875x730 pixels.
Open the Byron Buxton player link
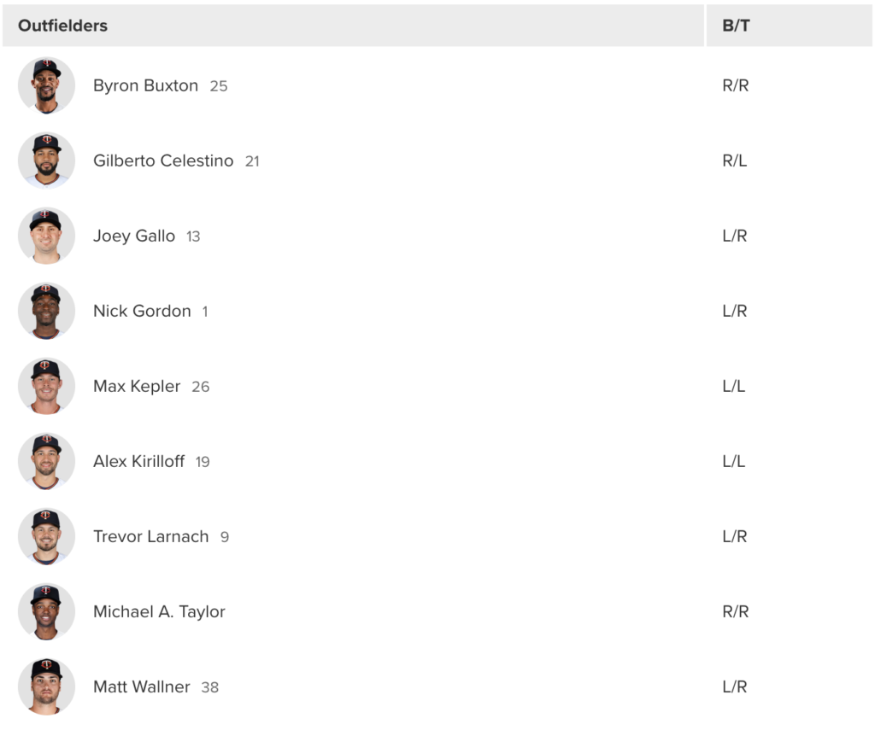coord(145,86)
